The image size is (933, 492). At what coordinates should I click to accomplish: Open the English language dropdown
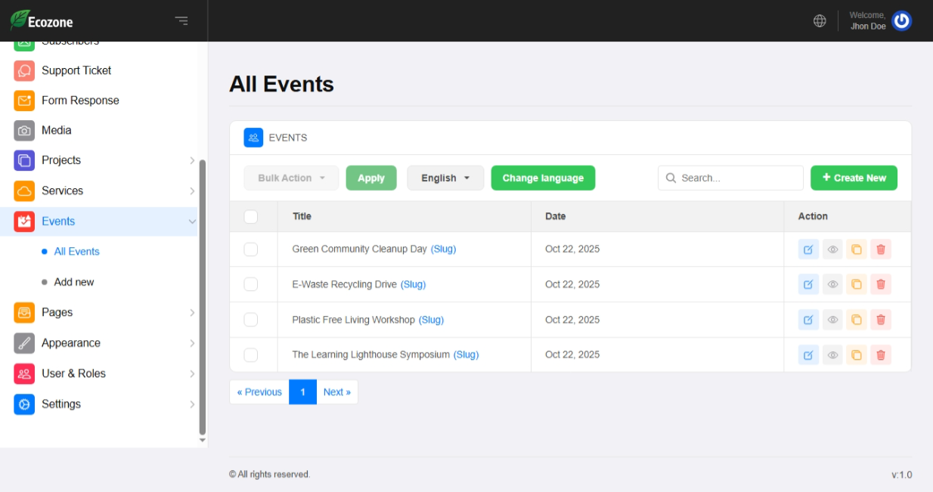point(445,178)
